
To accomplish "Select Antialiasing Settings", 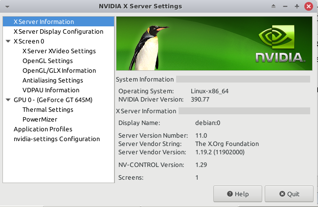I will point(52,81).
